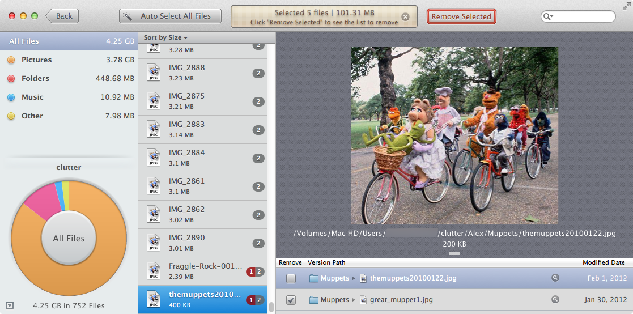Viewport: 633px width, 314px height.
Task: Click the reveal magnifier for great_muppet1.jpg
Action: tap(555, 299)
